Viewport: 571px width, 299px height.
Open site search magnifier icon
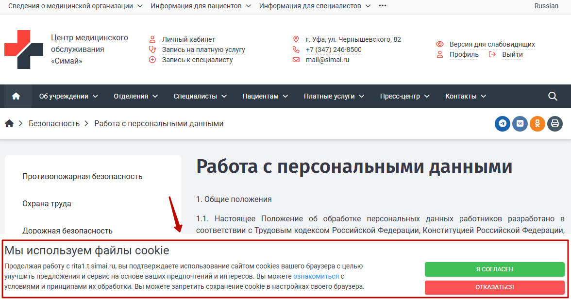coord(553,96)
